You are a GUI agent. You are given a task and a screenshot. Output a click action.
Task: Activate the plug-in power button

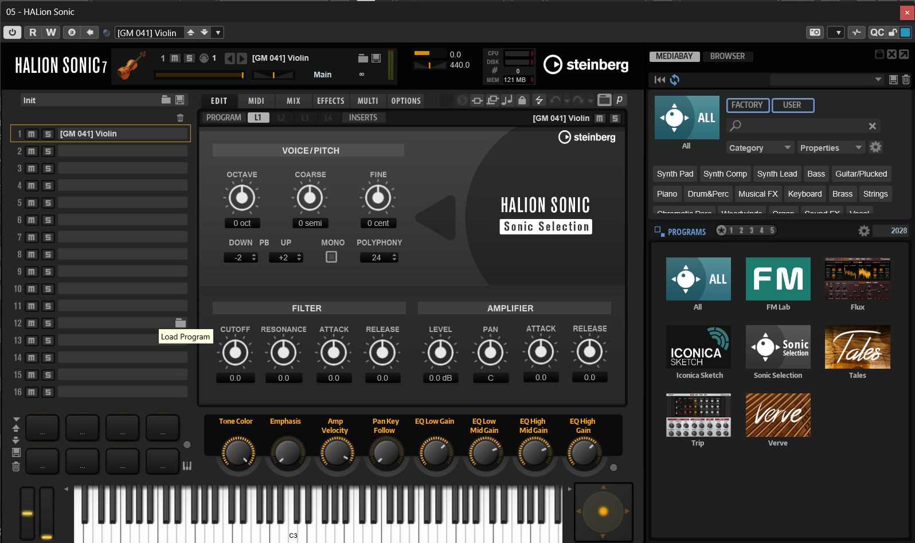tap(12, 33)
